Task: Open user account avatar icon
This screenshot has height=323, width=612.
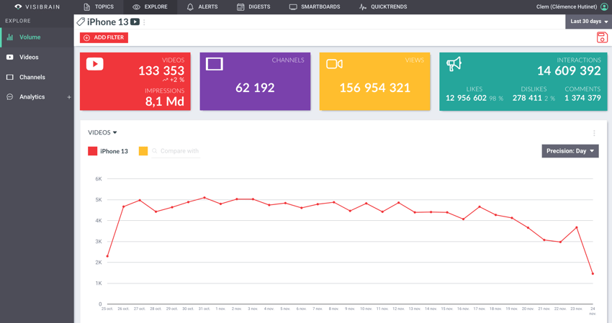Action: [604, 6]
